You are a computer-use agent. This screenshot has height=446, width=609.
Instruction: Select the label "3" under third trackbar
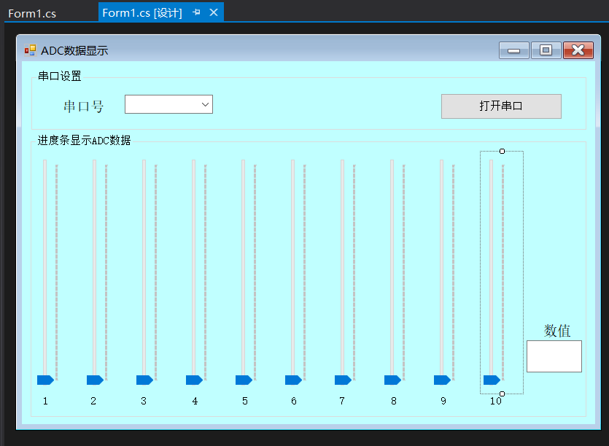click(x=144, y=401)
